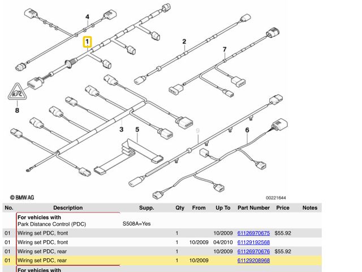The width and height of the screenshot is (362, 272).
Task: Select callout number 2 on wiring diagram
Action: [184, 41]
